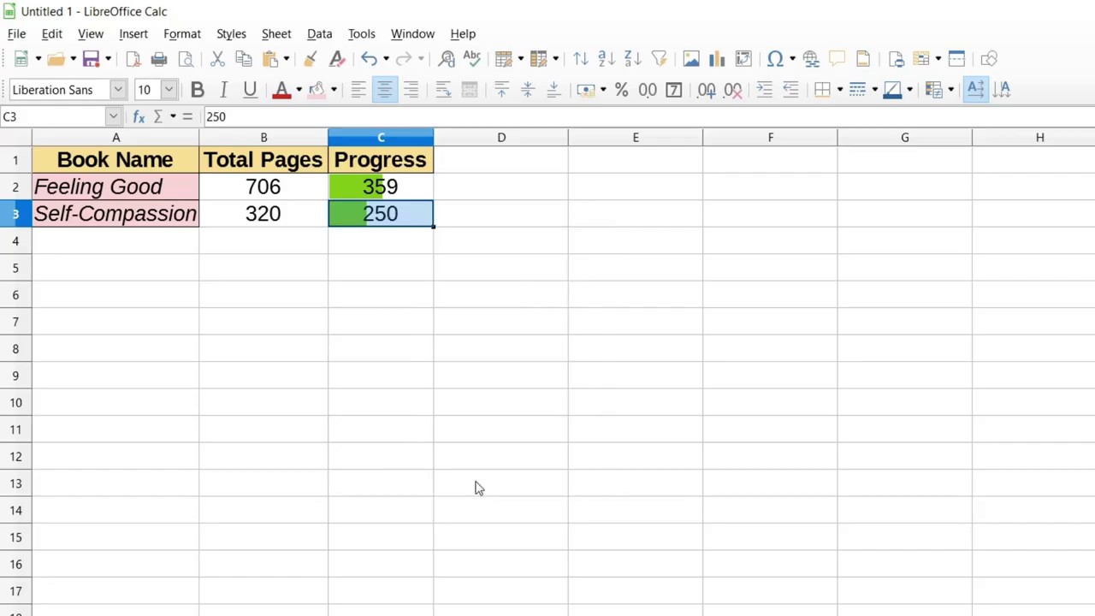Viewport: 1095px width, 616px height.
Task: Expand the borders dropdown arrow
Action: 840,90
